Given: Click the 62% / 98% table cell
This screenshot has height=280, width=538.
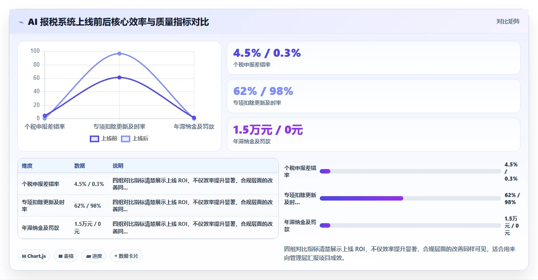Looking at the screenshot, I should (89, 205).
